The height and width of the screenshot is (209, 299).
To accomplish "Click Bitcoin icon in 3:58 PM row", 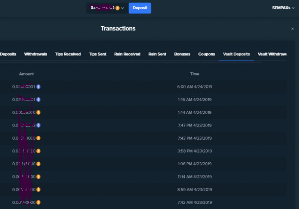I will click(38, 151).
